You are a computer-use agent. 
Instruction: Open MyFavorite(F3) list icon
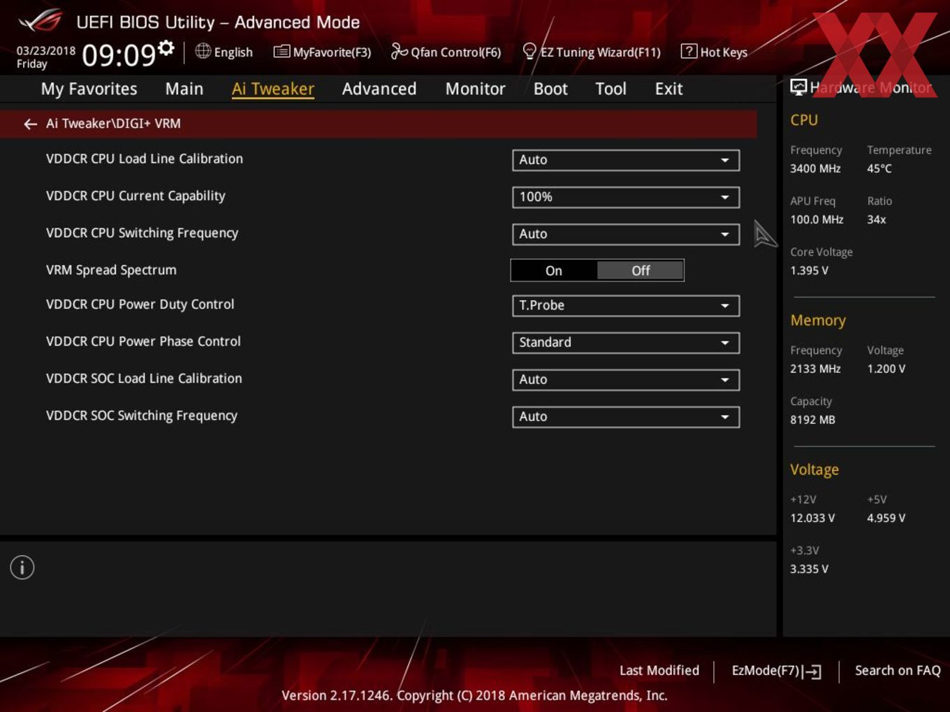pyautogui.click(x=282, y=52)
